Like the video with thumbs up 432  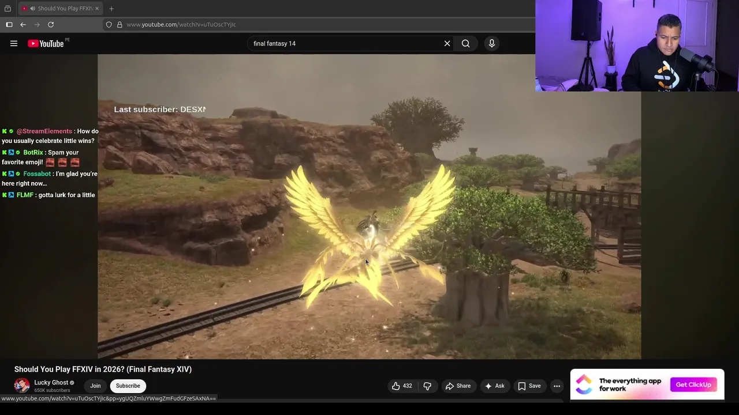pos(402,386)
